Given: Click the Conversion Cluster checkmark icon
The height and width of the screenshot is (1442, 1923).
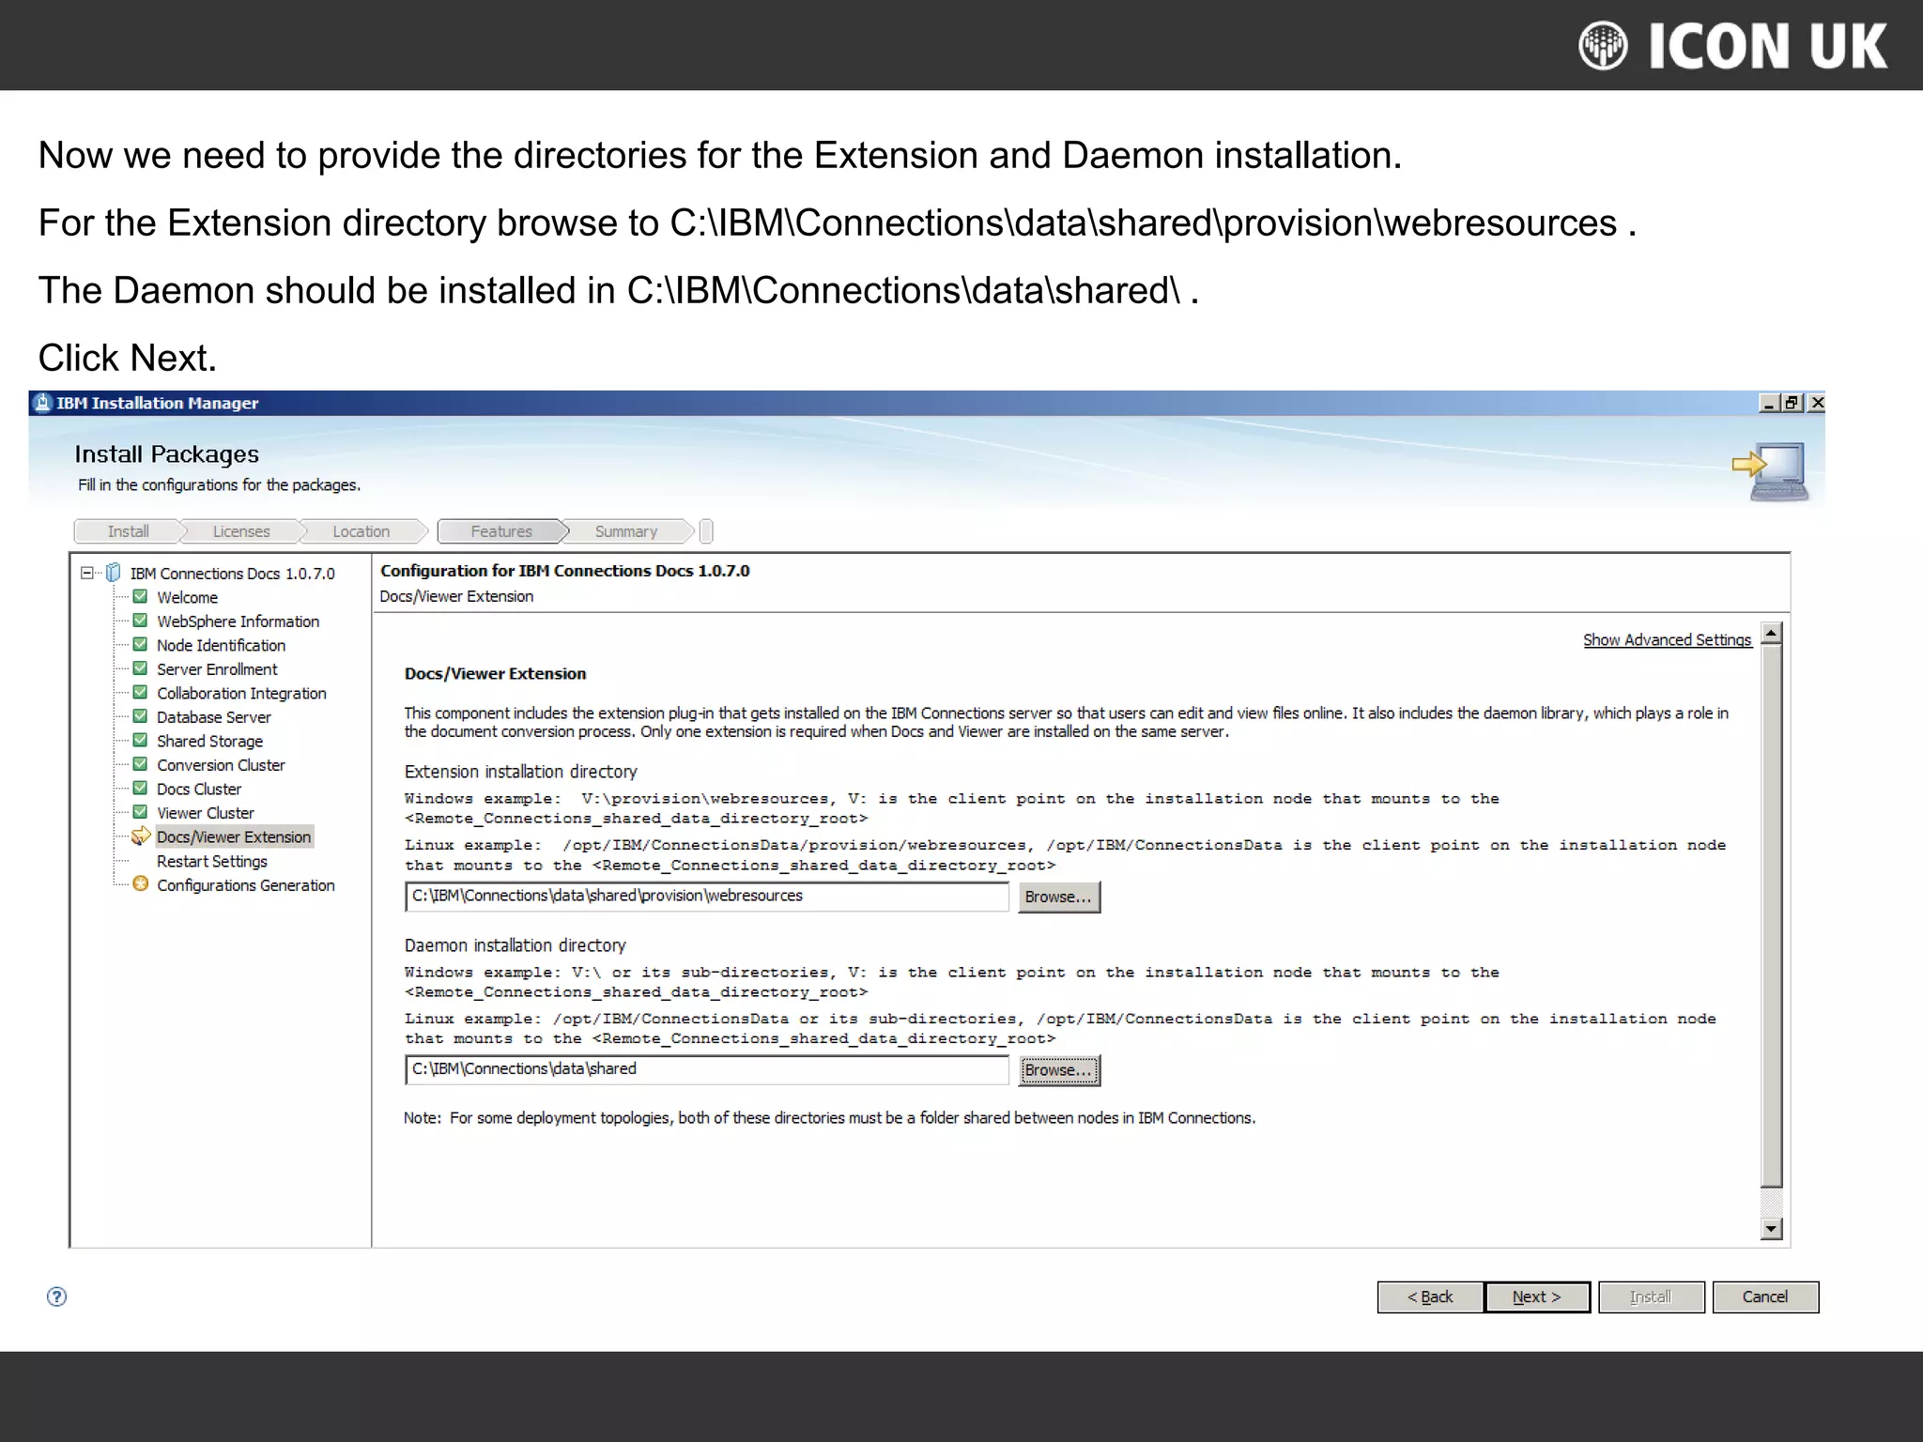Looking at the screenshot, I should click(x=140, y=764).
